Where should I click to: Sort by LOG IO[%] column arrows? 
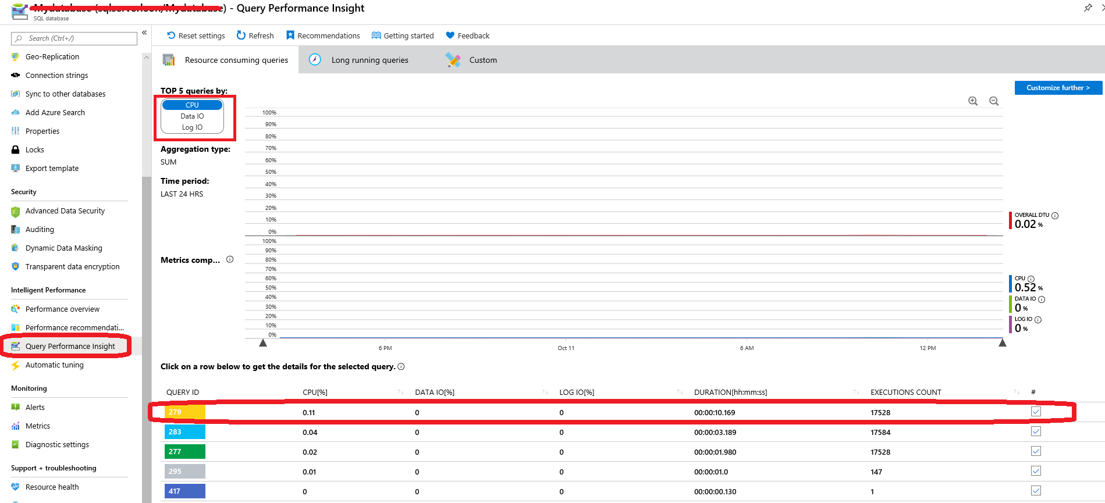(x=680, y=392)
